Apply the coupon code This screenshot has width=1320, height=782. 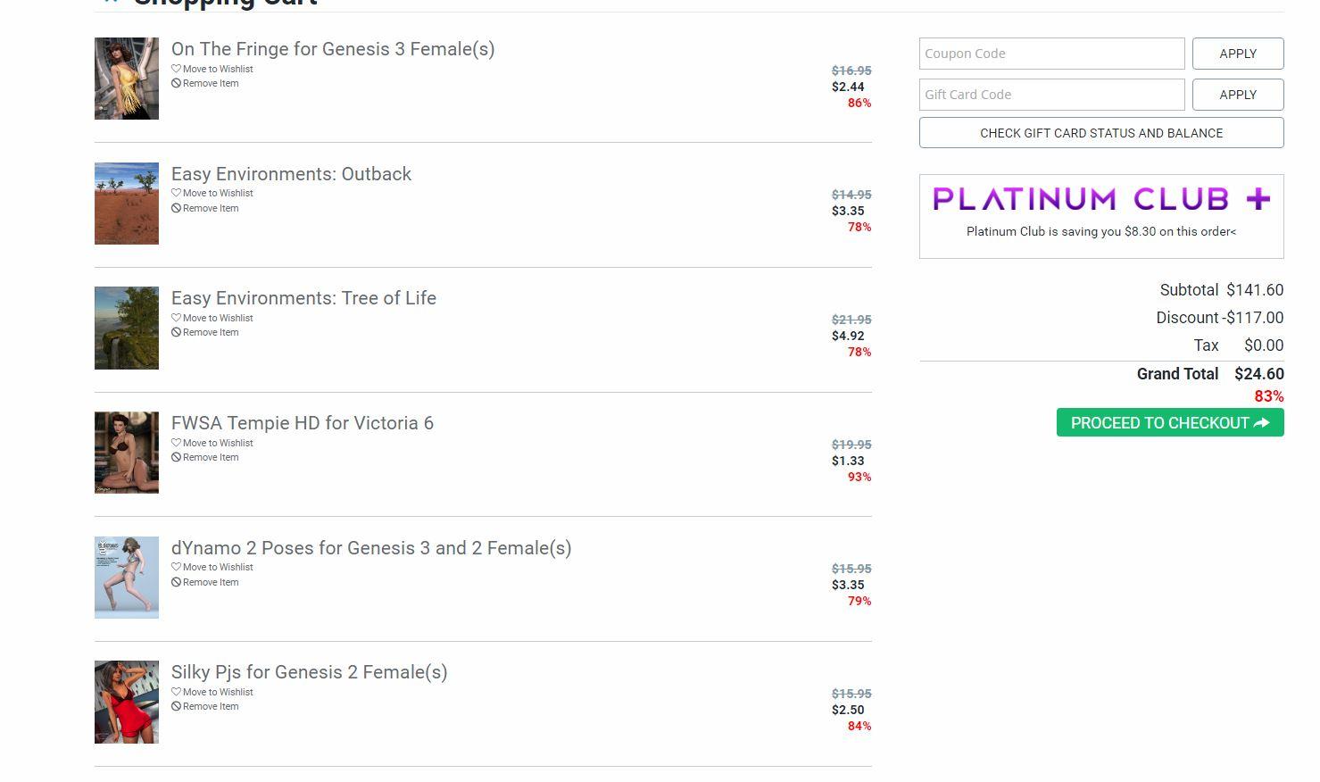(1238, 54)
